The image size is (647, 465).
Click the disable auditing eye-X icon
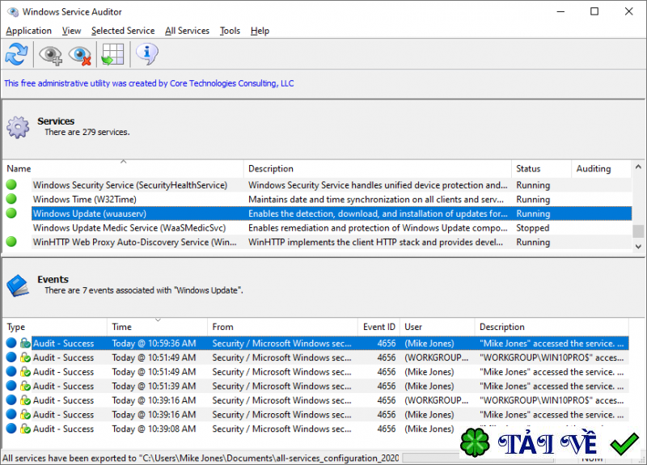pos(80,55)
